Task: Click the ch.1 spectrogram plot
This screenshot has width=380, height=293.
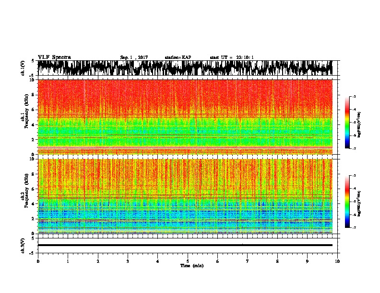Action: pyautogui.click(x=185, y=117)
